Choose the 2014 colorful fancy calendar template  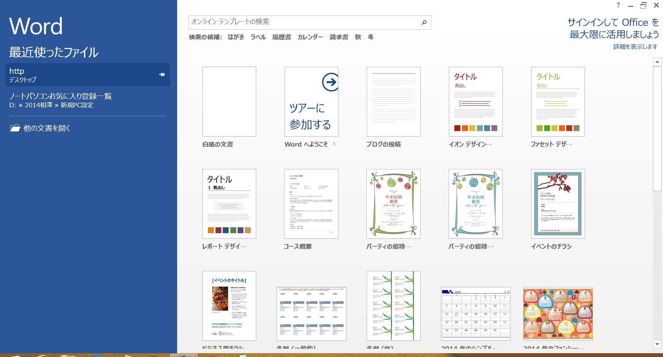558,314
